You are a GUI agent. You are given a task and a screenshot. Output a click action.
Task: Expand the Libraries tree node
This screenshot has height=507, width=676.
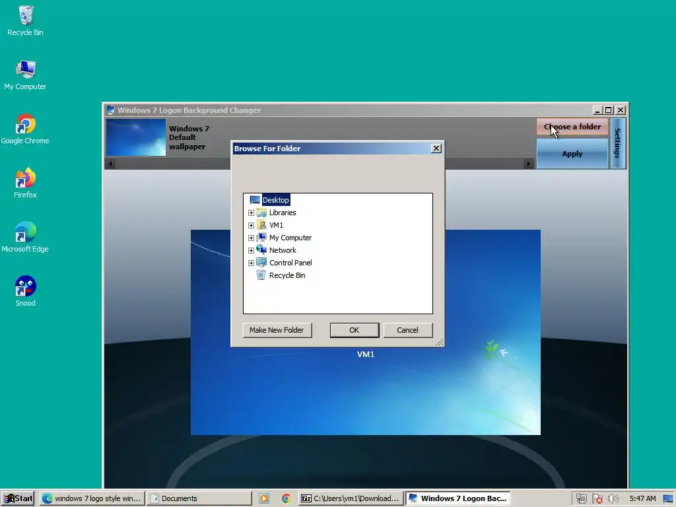(x=251, y=213)
